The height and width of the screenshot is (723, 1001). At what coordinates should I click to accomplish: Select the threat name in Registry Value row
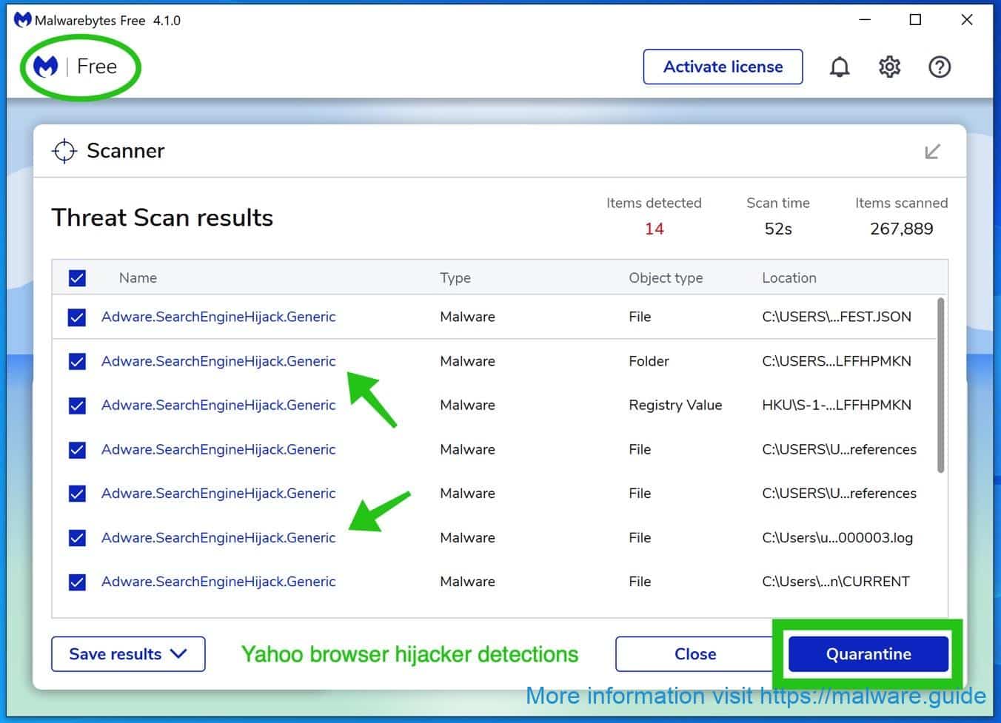tap(218, 405)
